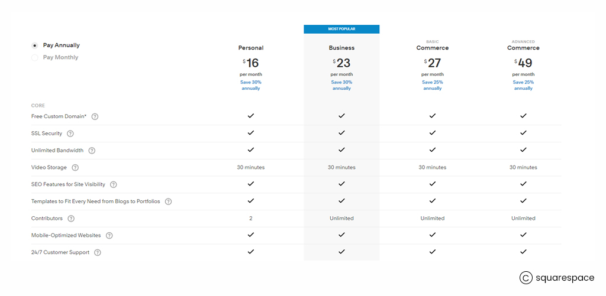Click Advanced Commerce Unlimited contributors value

(x=523, y=219)
